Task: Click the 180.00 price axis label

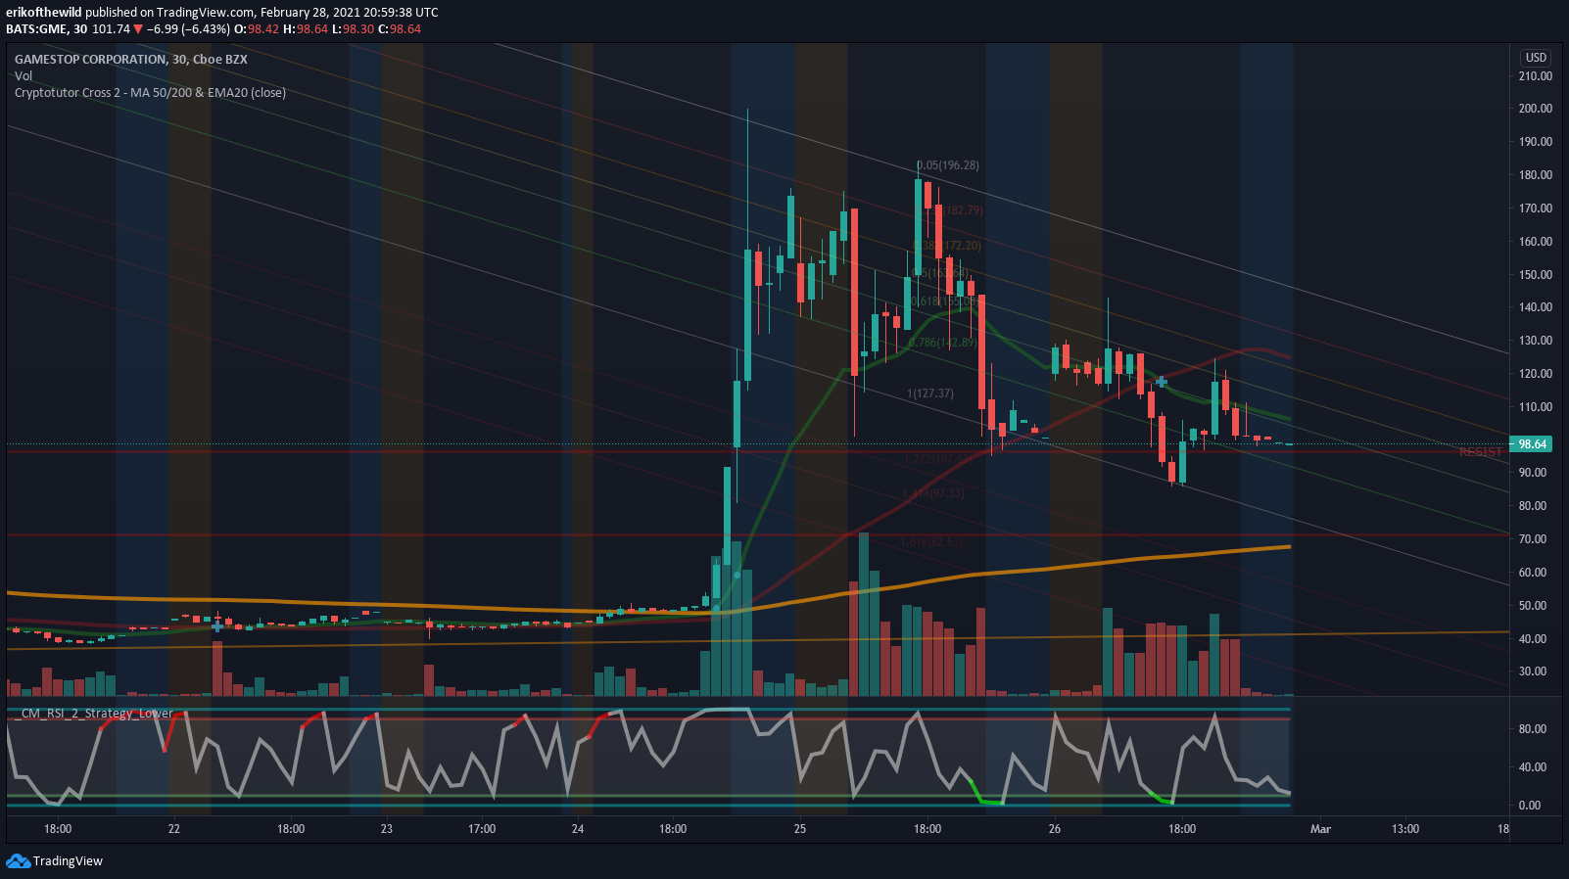Action: pos(1535,175)
